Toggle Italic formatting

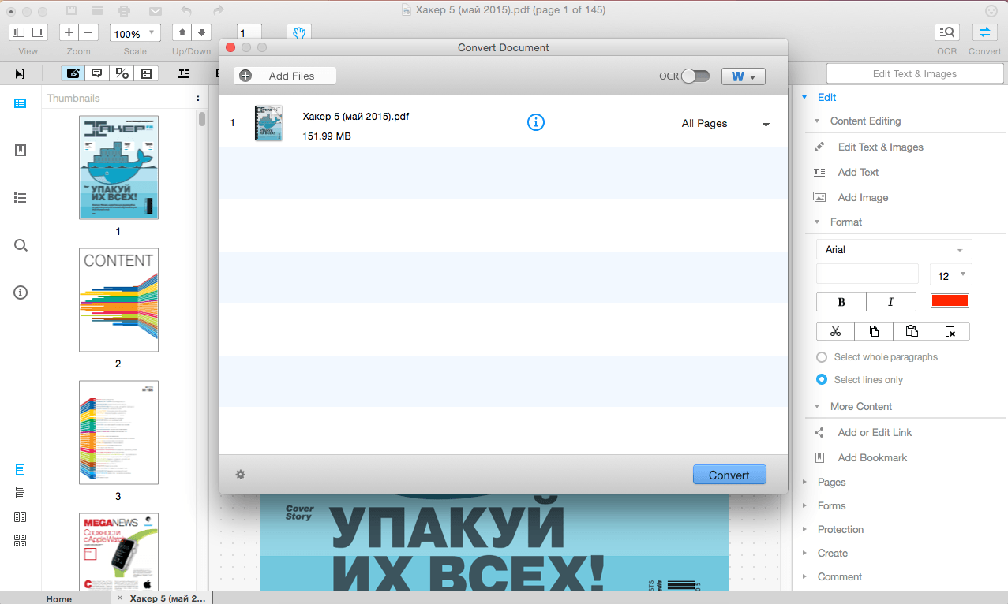(891, 301)
